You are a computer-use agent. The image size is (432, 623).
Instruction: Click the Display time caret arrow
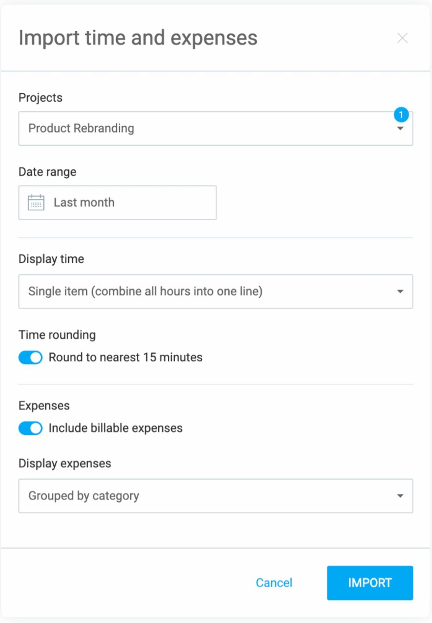click(400, 292)
